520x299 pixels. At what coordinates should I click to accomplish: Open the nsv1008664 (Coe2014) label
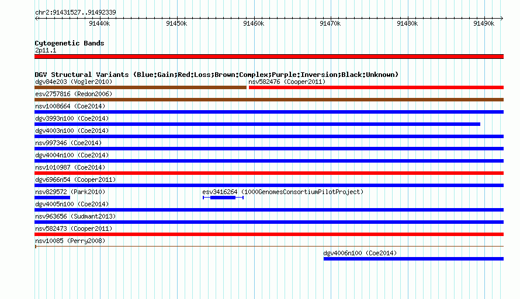coord(70,106)
